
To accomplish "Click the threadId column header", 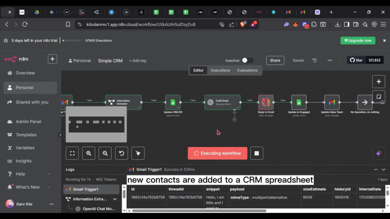I will pos(176,189).
